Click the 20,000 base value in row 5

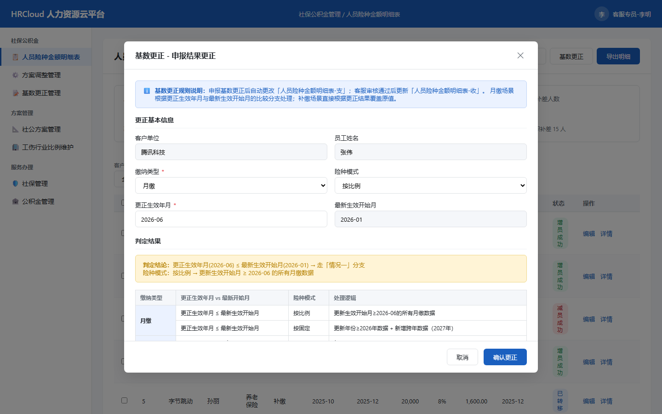pyautogui.click(x=410, y=401)
